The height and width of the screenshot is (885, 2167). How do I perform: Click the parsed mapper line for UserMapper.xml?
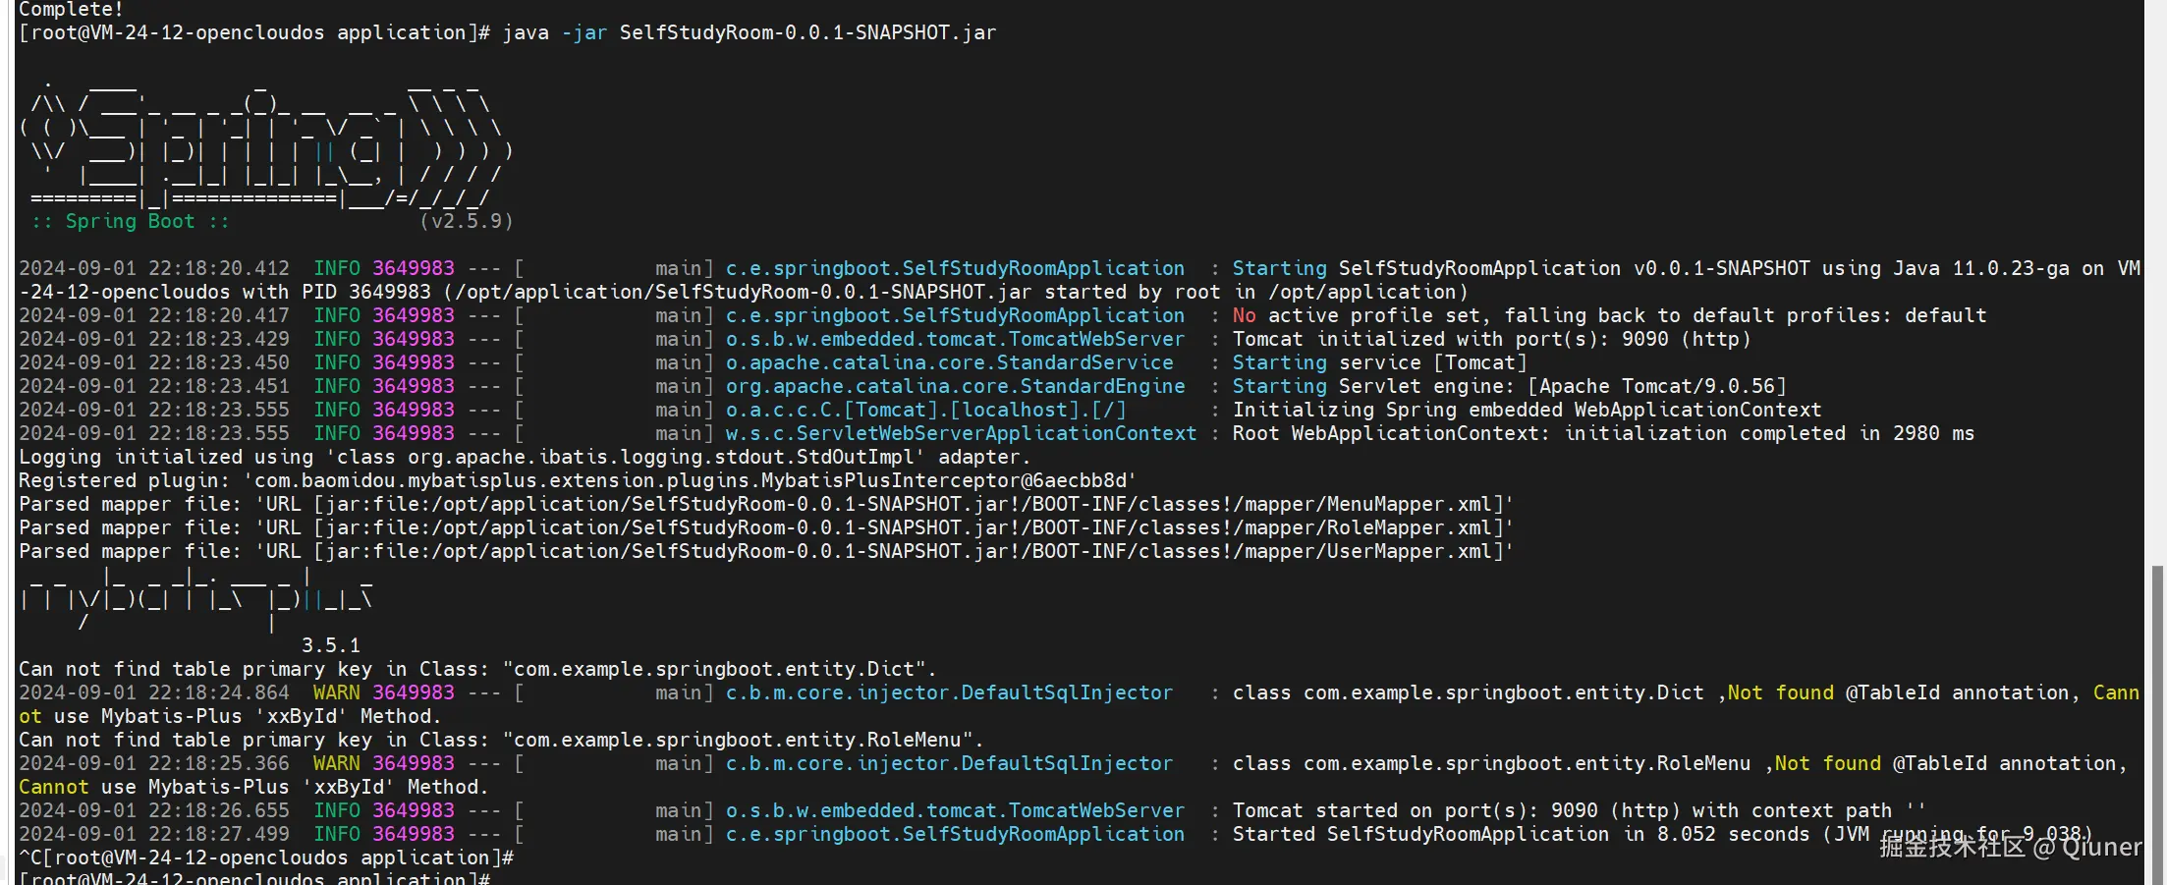pyautogui.click(x=766, y=551)
